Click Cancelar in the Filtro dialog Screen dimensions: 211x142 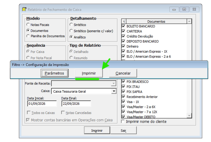pos(123,73)
